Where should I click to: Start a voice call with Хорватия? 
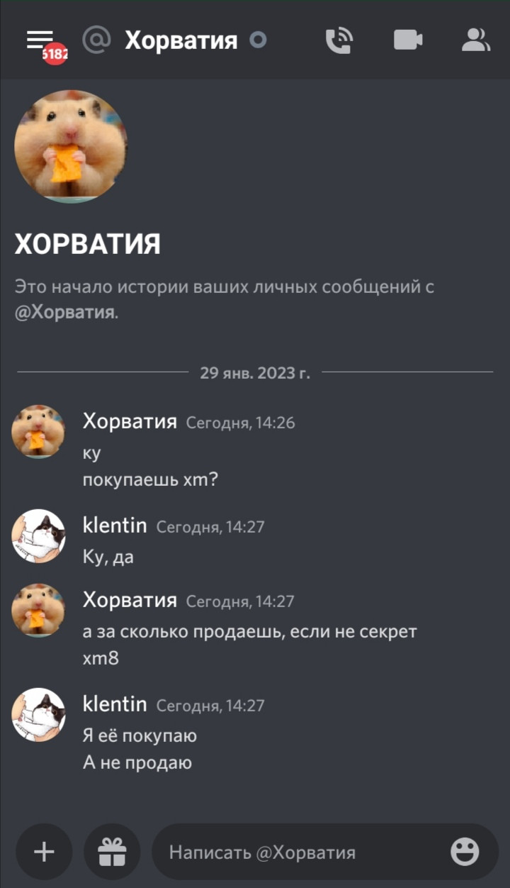(339, 40)
